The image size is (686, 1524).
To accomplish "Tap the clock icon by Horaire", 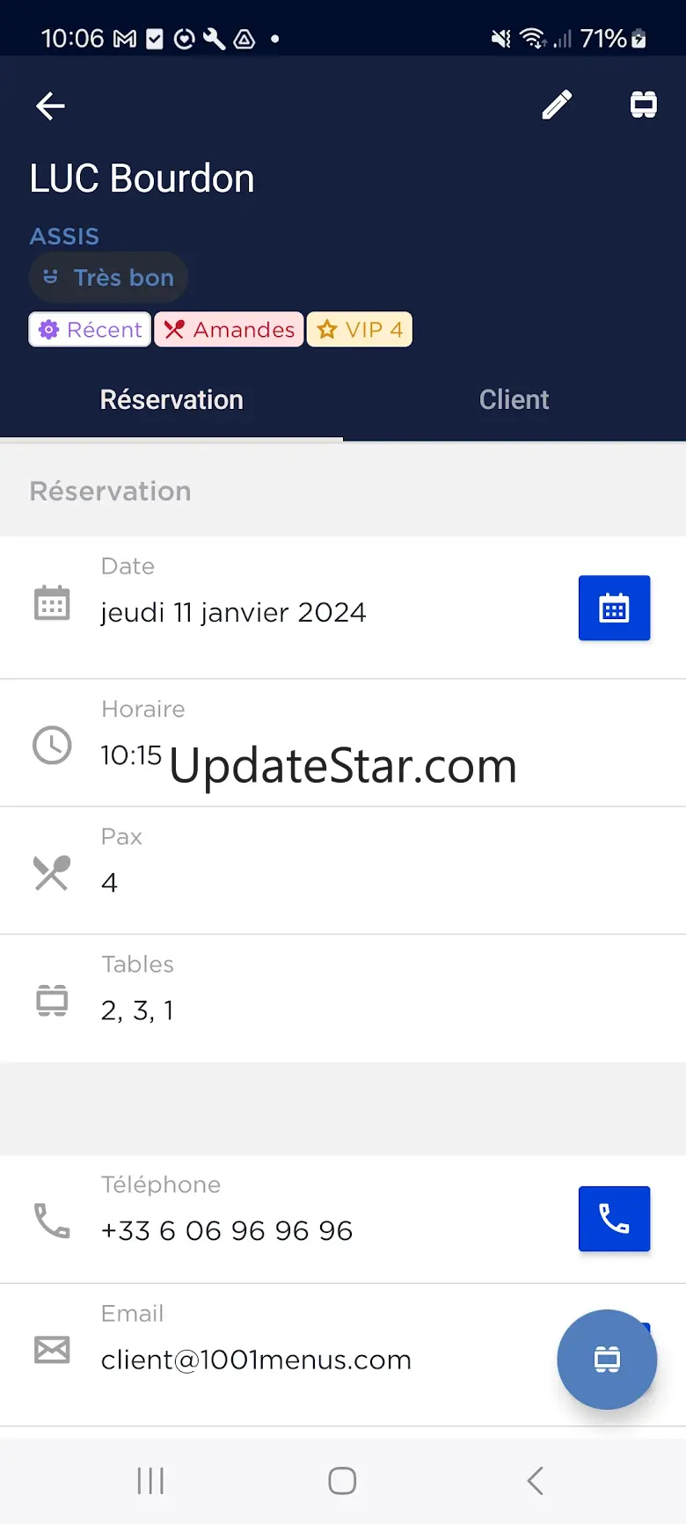I will pos(52,745).
